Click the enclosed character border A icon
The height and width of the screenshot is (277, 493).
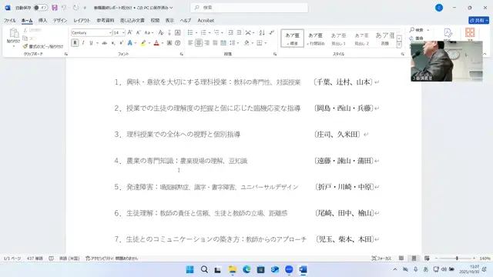click(x=178, y=32)
